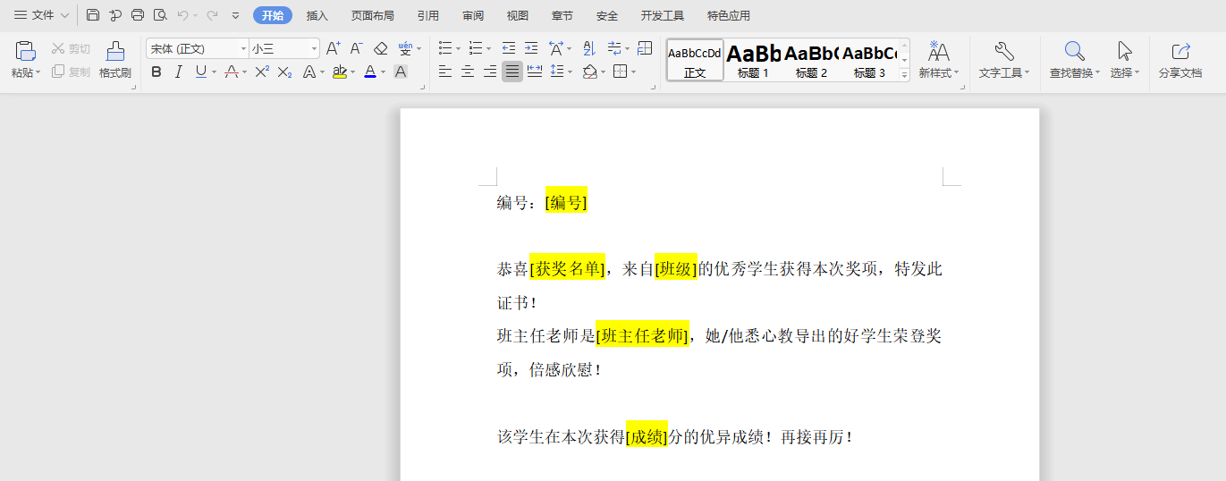Open Print Preview from quick access toolbar
Viewport: 1226px width, 481px height.
160,15
